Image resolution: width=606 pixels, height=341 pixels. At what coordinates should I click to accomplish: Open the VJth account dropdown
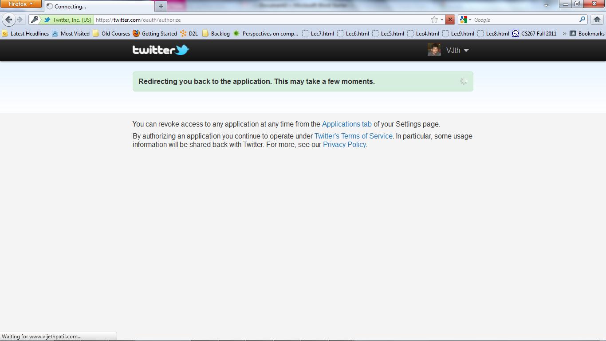click(x=457, y=50)
